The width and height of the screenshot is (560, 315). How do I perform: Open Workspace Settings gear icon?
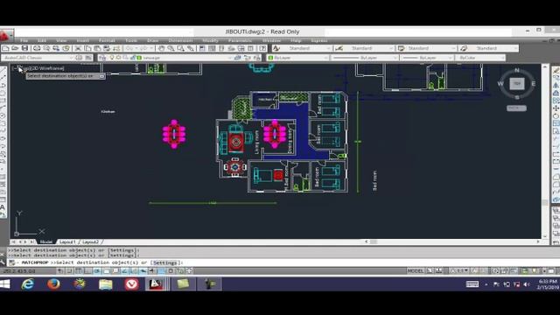79,58
